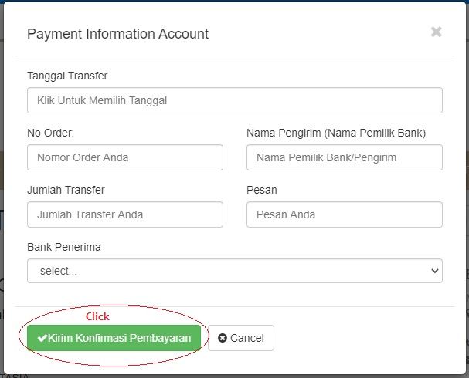Viewport: 469px width, 378px height.
Task: Click the checkmark icon on Kirim button
Action: coord(42,338)
